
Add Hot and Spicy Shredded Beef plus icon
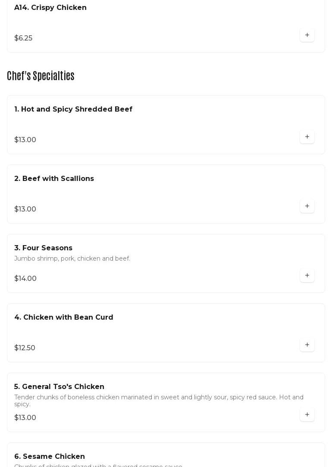[307, 137]
